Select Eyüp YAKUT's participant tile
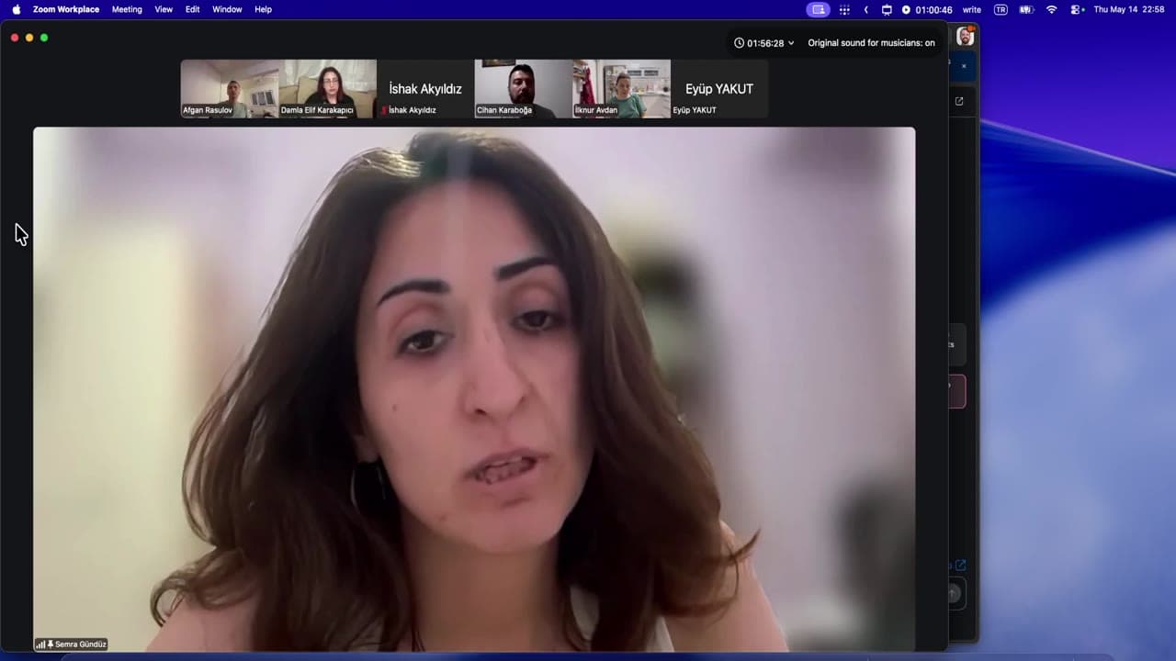 click(719, 89)
